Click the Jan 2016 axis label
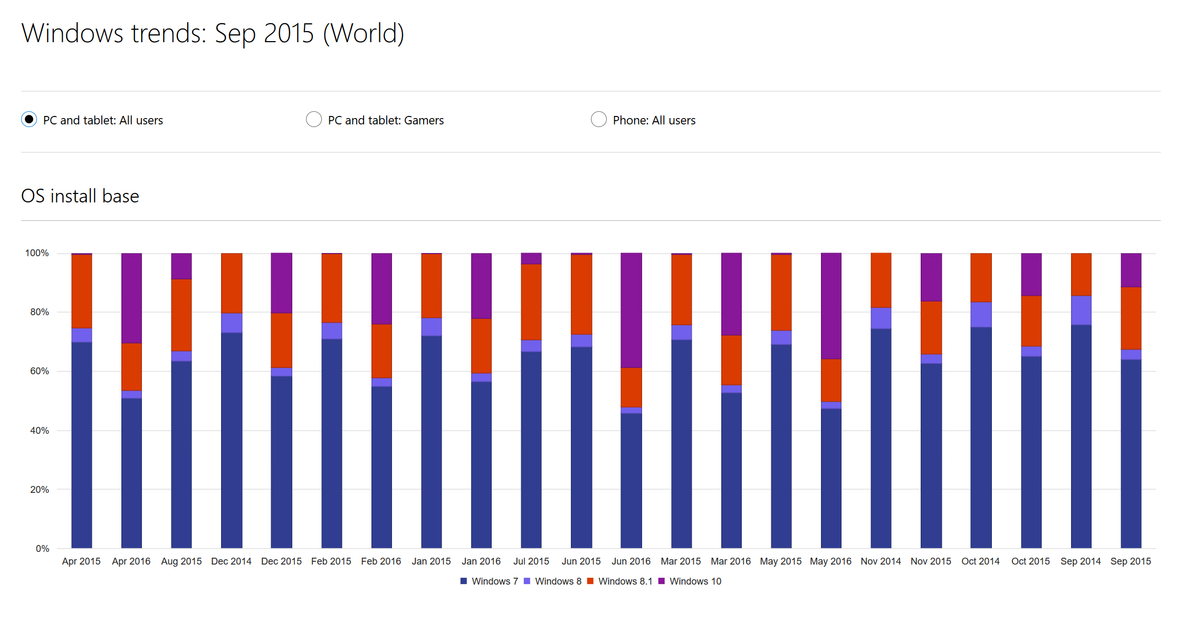The image size is (1185, 622). (481, 561)
